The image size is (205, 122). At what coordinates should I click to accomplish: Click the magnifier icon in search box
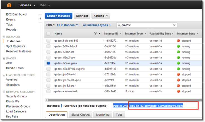[119, 25]
